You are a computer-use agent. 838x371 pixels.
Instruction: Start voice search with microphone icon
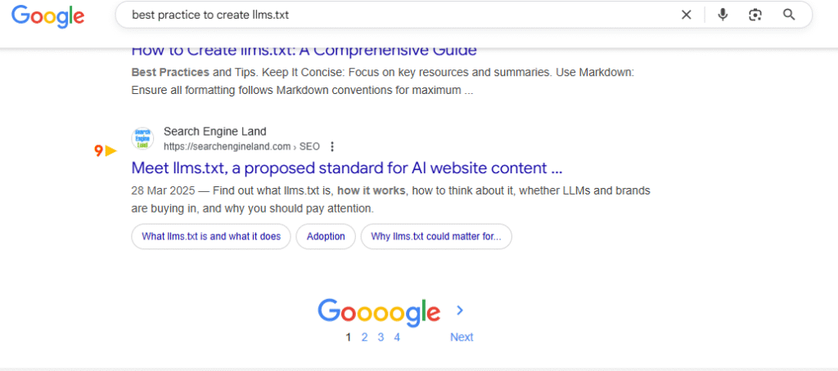click(x=723, y=15)
